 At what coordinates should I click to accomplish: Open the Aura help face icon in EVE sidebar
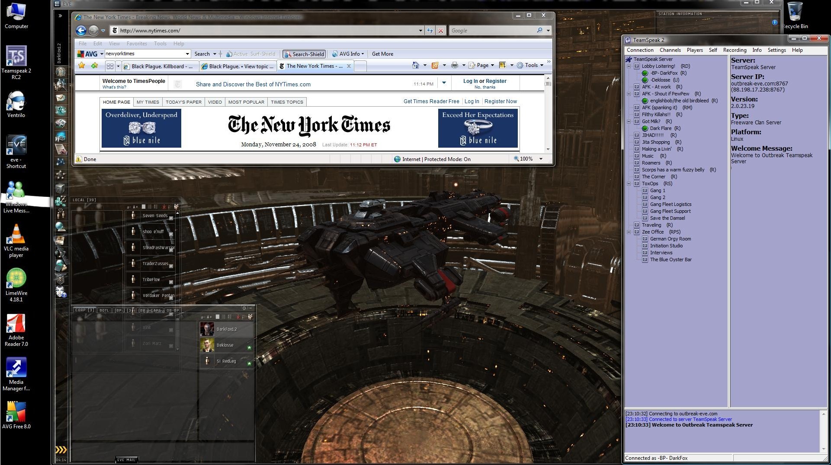pyautogui.click(x=61, y=293)
